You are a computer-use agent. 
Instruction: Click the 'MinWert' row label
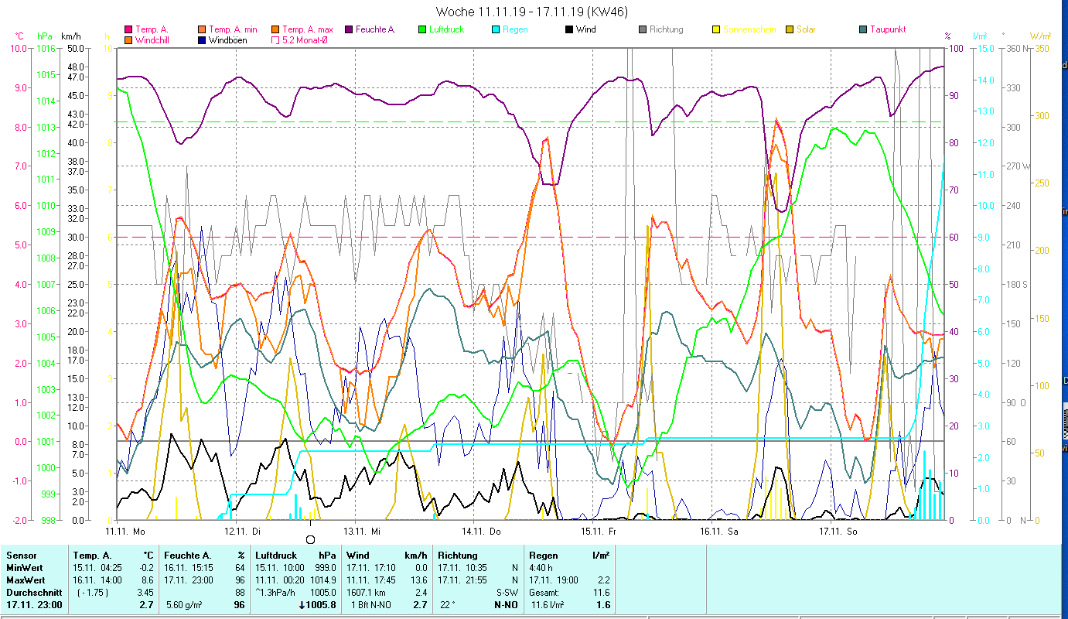24,568
